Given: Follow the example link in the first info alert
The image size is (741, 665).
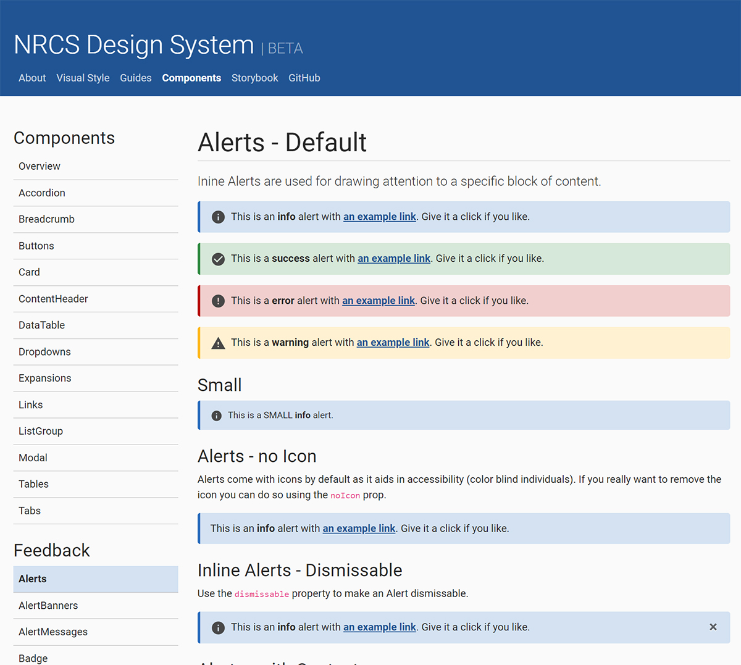Looking at the screenshot, I should (x=380, y=217).
